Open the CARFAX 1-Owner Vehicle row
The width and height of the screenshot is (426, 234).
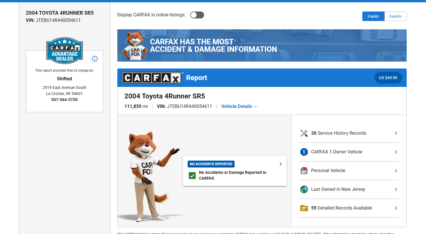point(349,152)
